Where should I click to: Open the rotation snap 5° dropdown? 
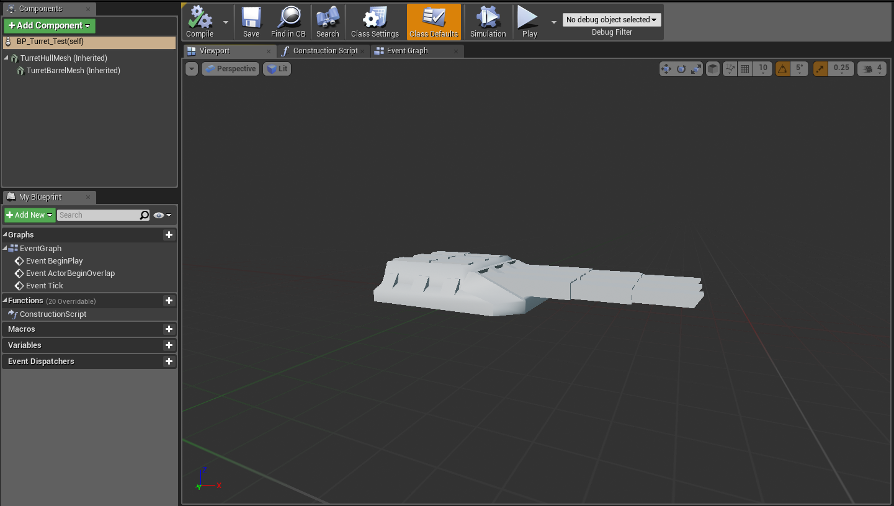click(800, 69)
